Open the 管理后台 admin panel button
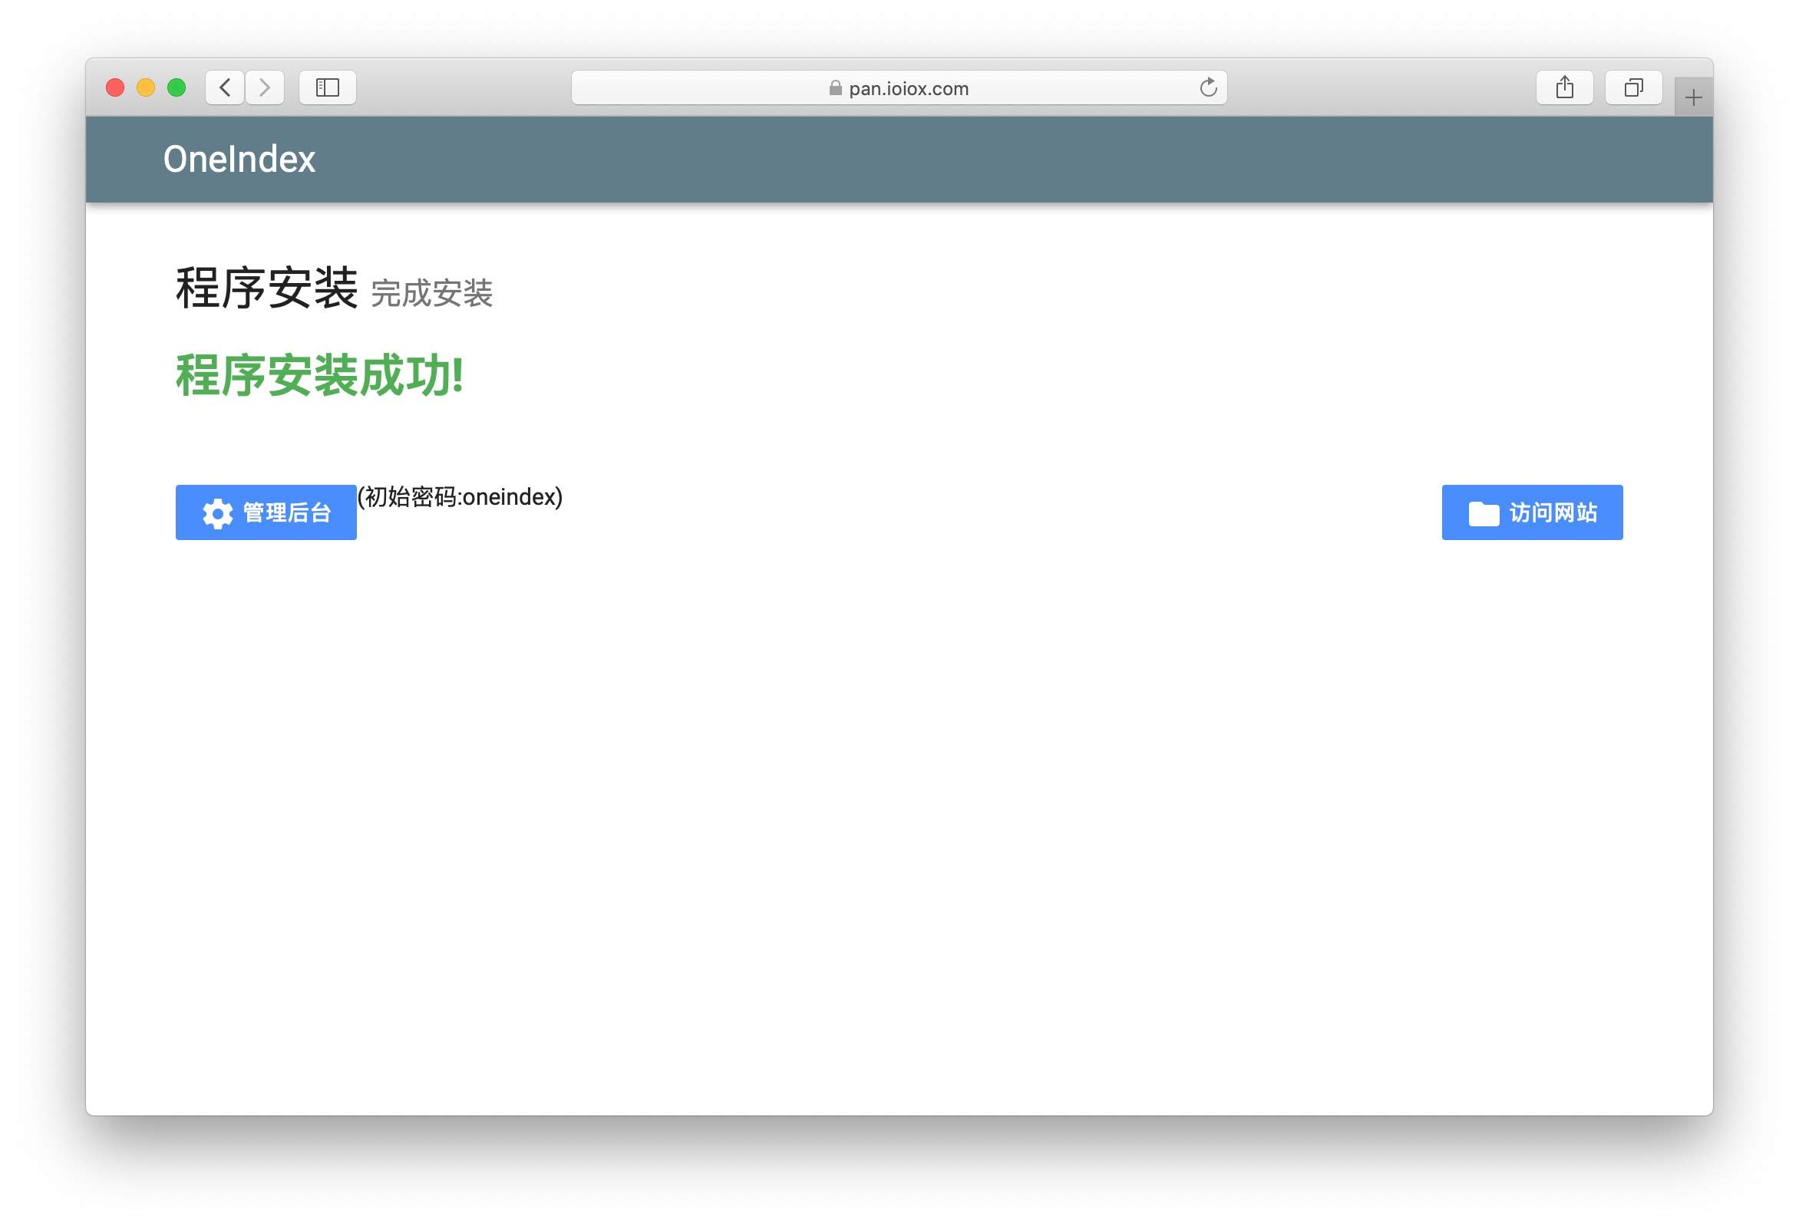The width and height of the screenshot is (1799, 1229). (x=266, y=512)
